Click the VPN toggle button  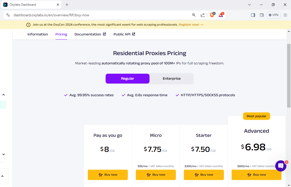[x=273, y=15]
